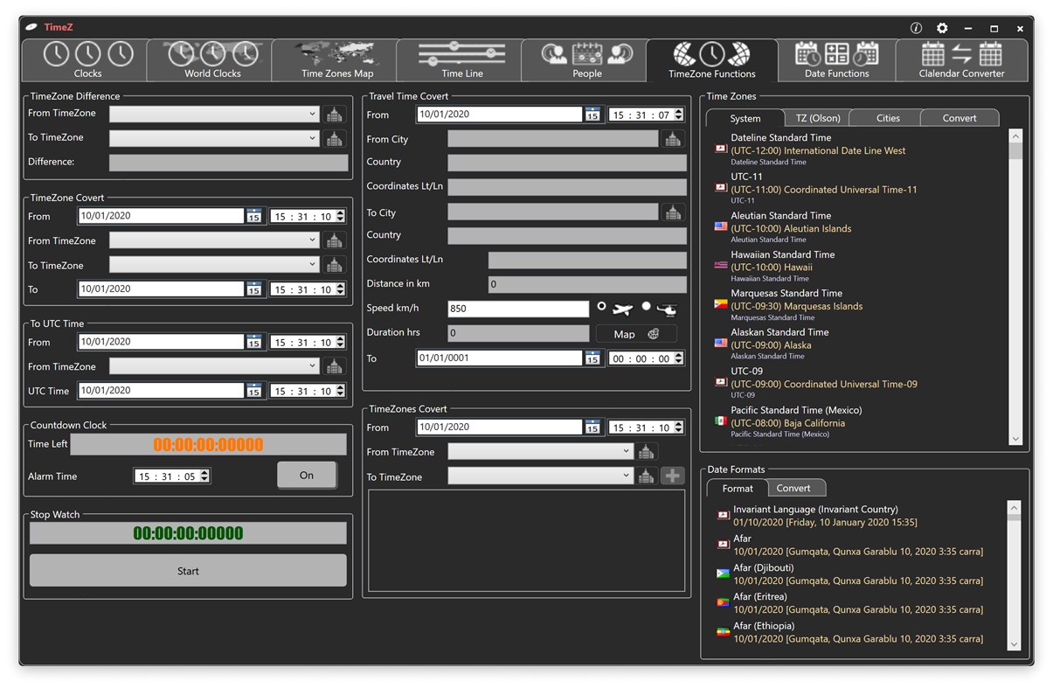Click Speed km/h input field
The image size is (1053, 688).
pyautogui.click(x=518, y=309)
